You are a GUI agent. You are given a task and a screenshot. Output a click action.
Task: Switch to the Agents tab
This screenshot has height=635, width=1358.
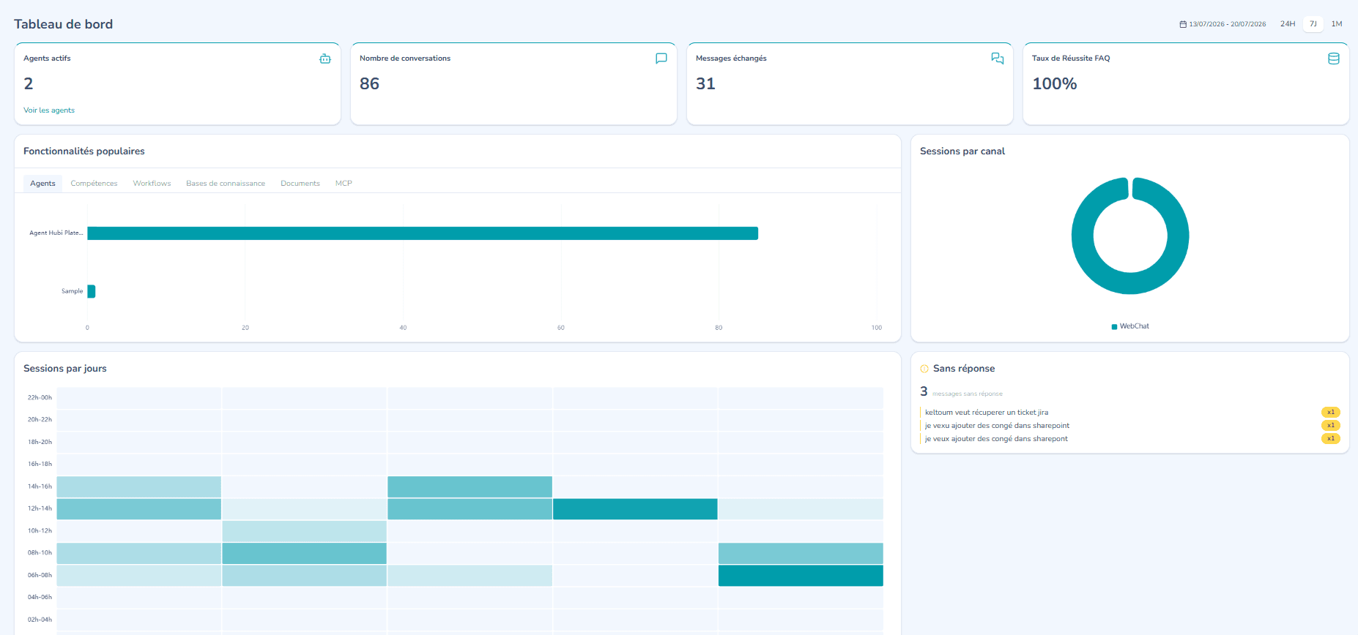tap(42, 184)
